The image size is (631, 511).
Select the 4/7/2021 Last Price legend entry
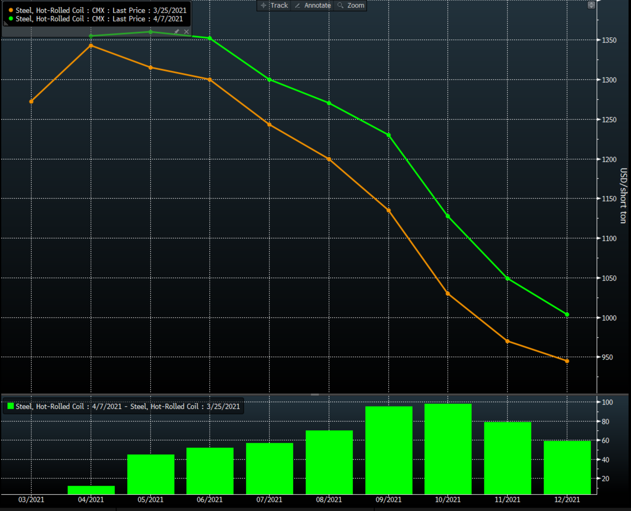tap(99, 19)
